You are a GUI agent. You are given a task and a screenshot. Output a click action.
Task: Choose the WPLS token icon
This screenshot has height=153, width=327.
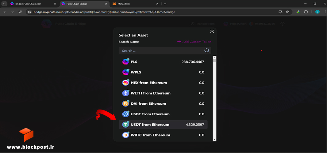tap(125, 72)
